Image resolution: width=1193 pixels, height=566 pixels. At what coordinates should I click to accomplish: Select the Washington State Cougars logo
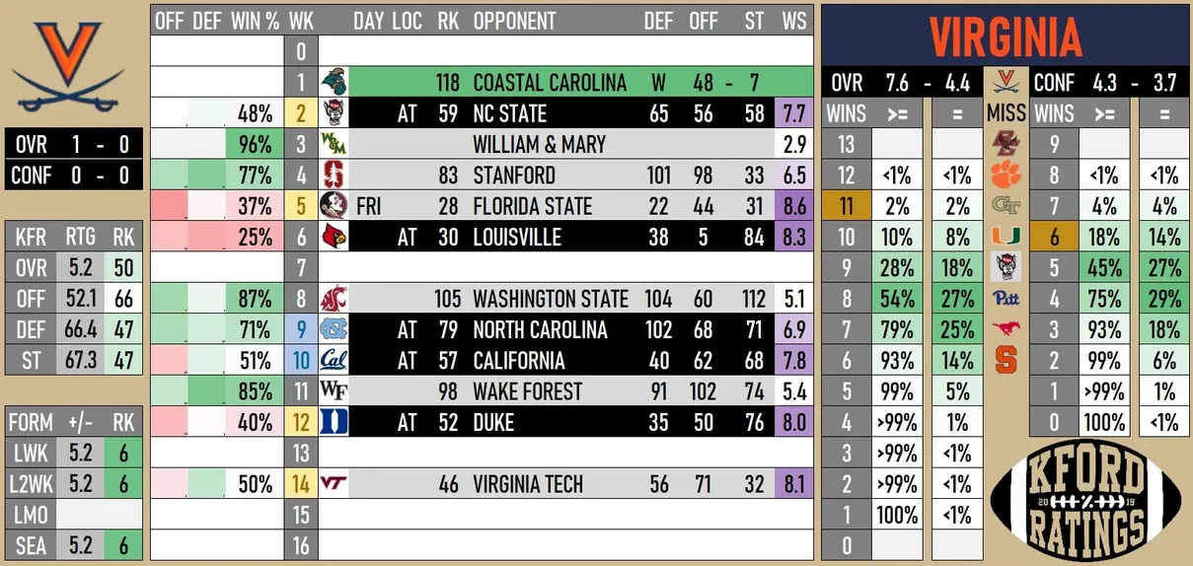[335, 299]
